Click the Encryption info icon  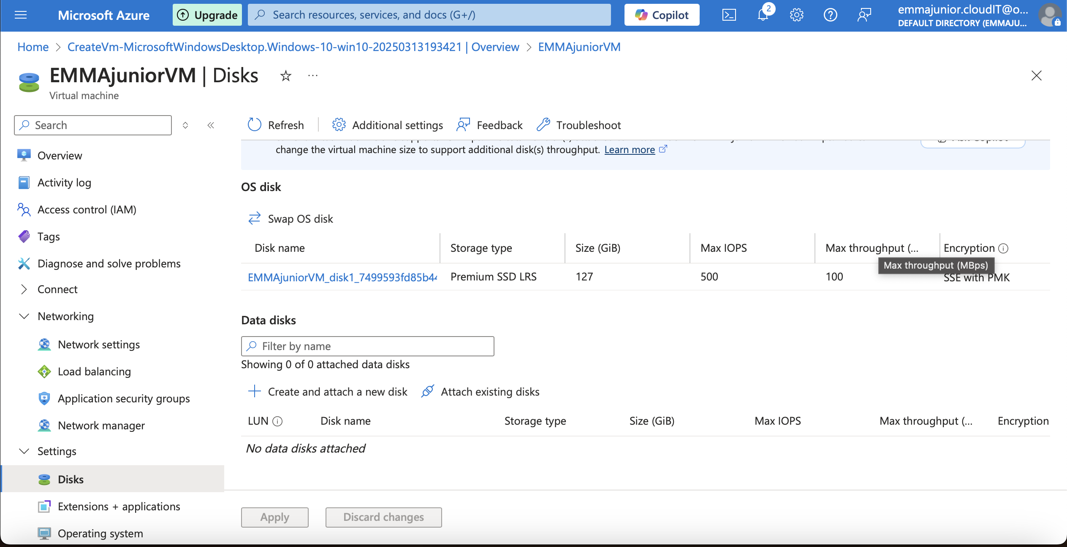coord(1004,248)
